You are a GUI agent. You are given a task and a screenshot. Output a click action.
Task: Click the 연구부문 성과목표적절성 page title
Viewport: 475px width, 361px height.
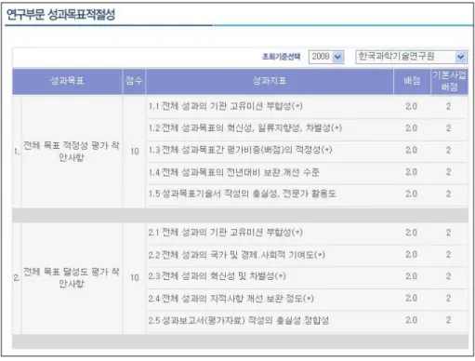coord(60,14)
